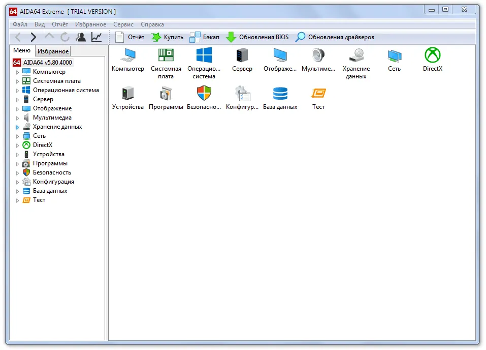Viewport: 486px width, 350px height.
Task: Switch to the Избранное tab
Action: 53,51
